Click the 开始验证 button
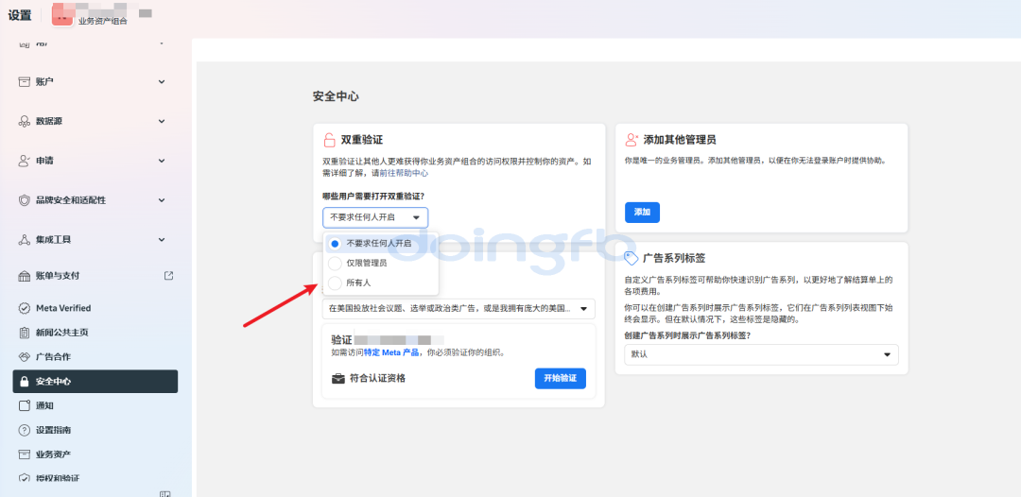 coord(560,378)
